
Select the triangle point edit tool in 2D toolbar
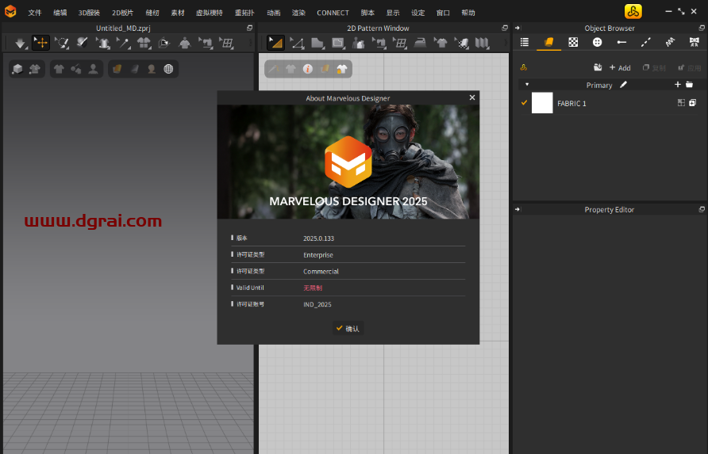pos(297,43)
